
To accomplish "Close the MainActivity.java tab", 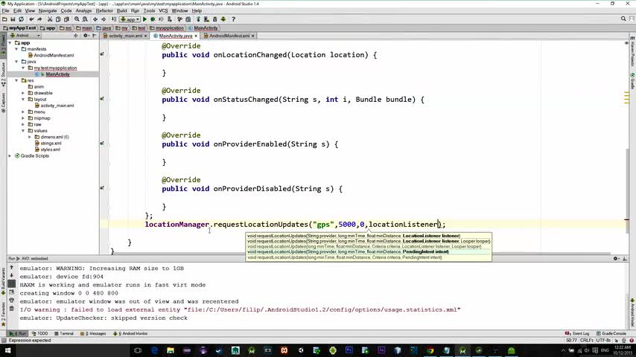I will 196,36.
